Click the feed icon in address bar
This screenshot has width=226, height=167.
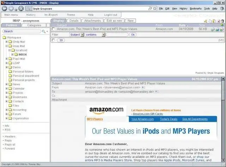[x=155, y=8]
